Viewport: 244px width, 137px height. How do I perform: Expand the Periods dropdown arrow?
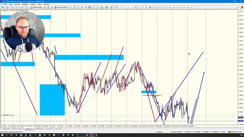pos(108,7)
